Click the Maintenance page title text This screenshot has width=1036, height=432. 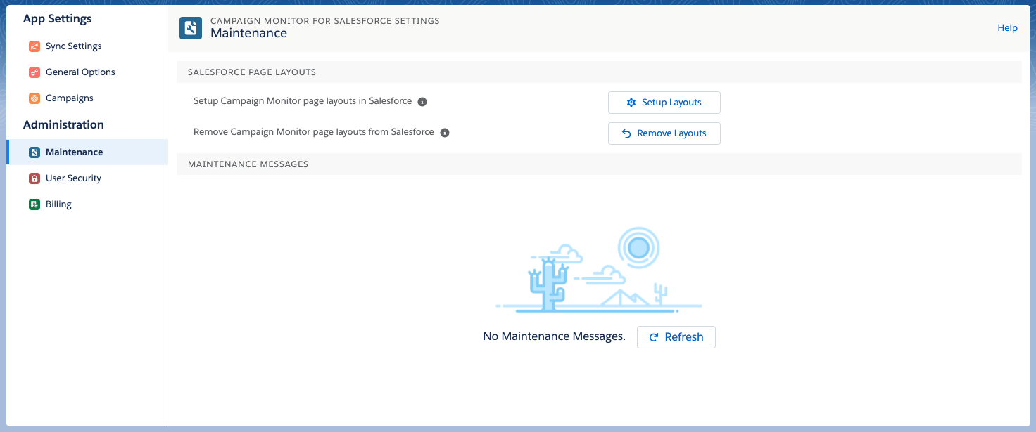click(x=249, y=33)
